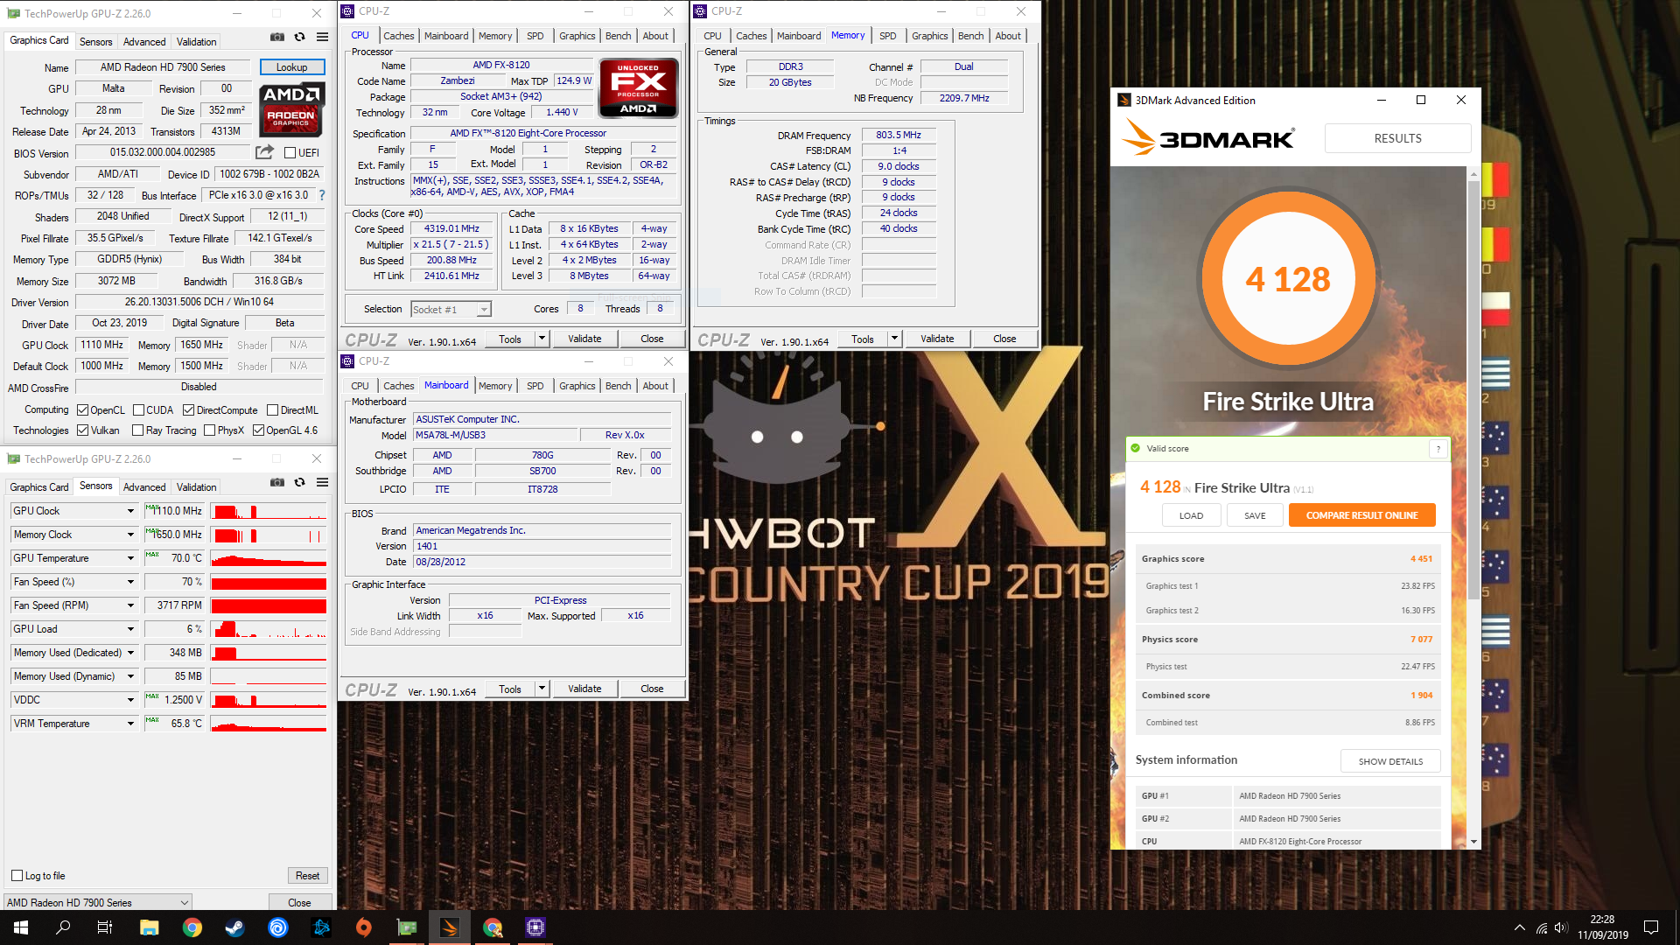
Task: Click the 3DMark logo in the header
Action: point(1207,138)
